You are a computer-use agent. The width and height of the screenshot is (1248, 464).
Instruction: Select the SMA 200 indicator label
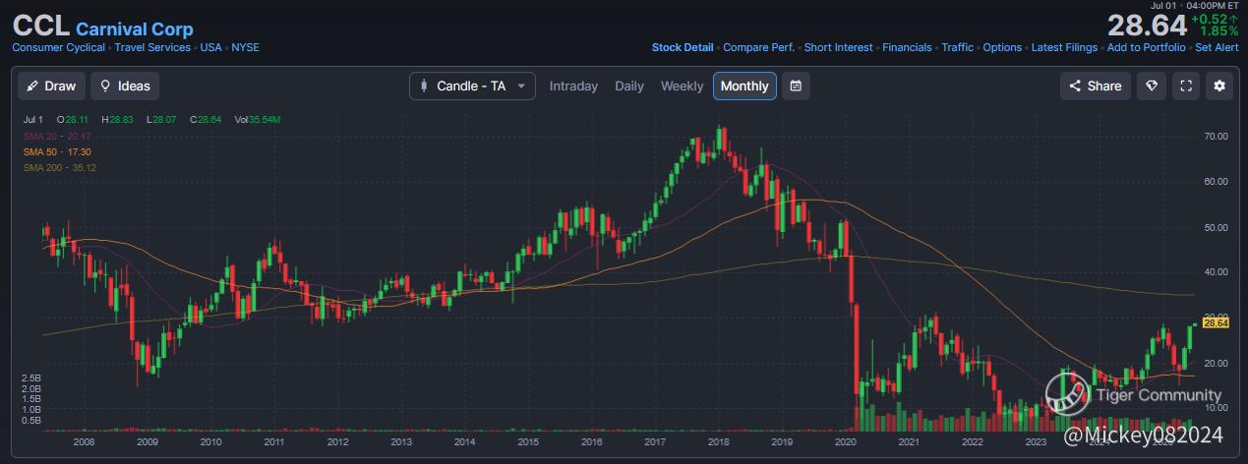pos(60,168)
